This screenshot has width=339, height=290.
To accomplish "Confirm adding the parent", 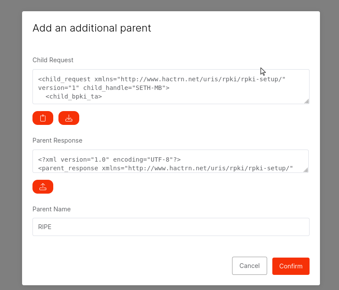I will point(291,266).
